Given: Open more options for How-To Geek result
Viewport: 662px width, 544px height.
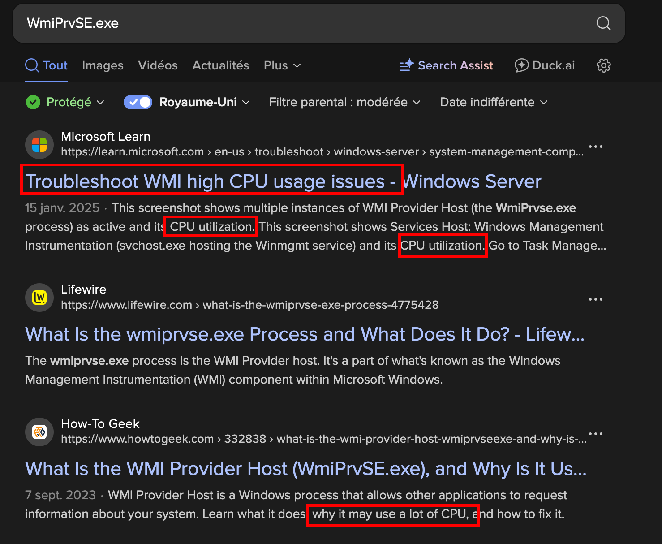Looking at the screenshot, I should tap(595, 434).
